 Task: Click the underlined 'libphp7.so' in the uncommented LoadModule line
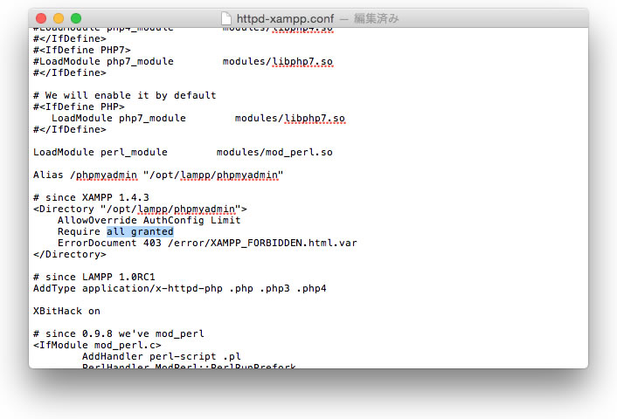pos(315,118)
